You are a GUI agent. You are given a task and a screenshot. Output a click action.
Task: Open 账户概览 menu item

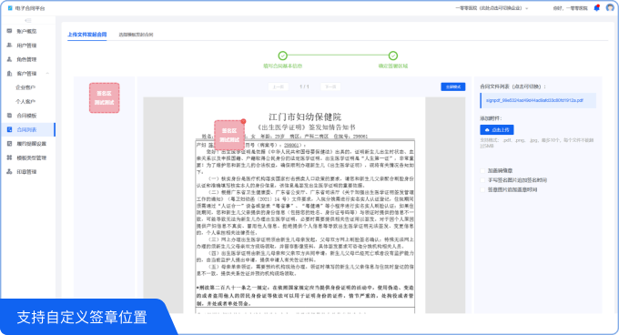[27, 31]
